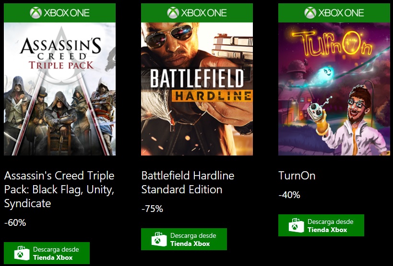Click the Xbox logo above Assassin's Creed cover

pos(36,13)
